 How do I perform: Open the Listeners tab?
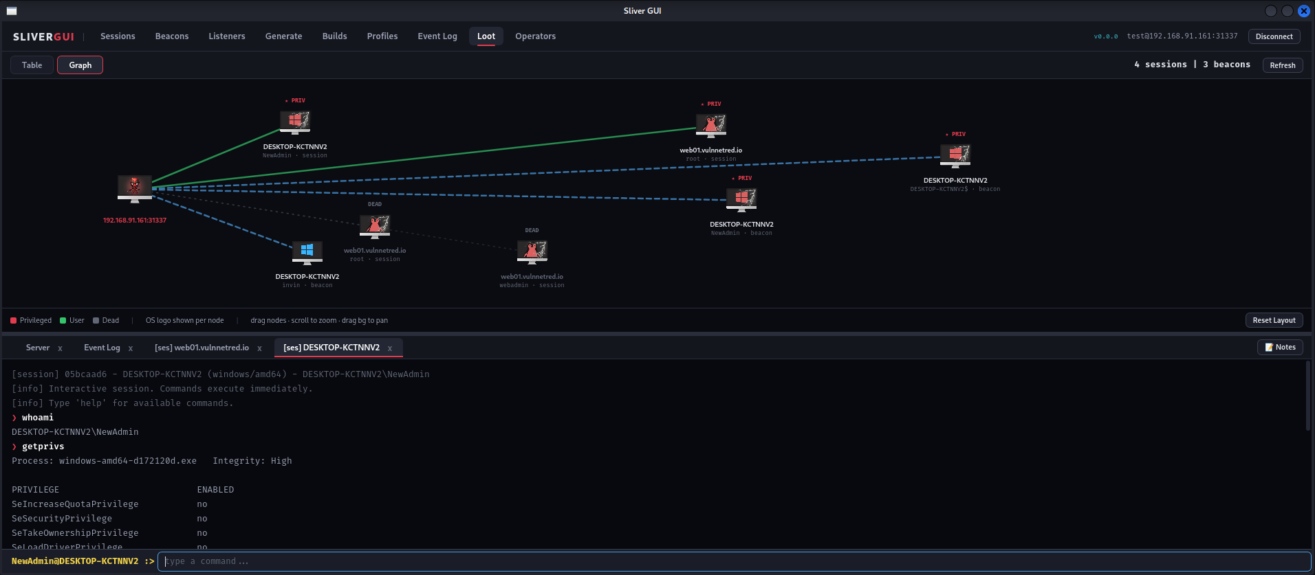tap(227, 36)
